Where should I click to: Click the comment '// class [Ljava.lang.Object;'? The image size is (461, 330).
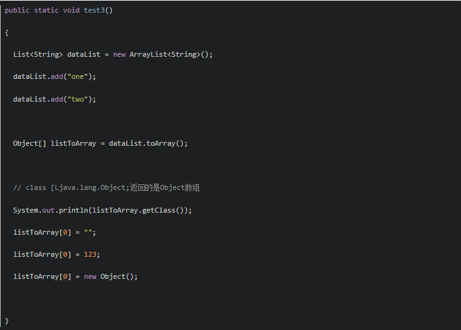pyautogui.click(x=71, y=188)
